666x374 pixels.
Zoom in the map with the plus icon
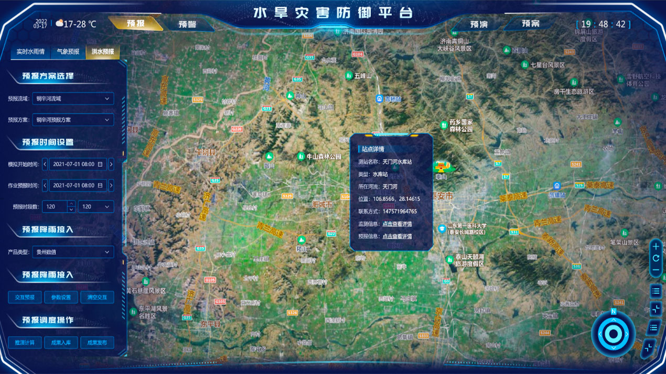656,246
